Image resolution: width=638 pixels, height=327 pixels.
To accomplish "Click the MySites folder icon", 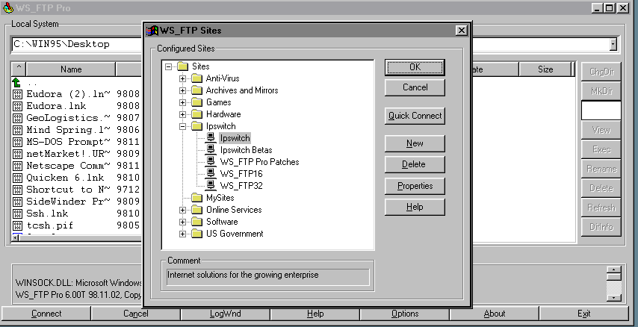I will point(197,198).
